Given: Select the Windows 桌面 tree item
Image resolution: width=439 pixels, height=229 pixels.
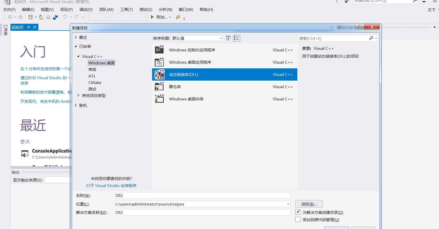Looking at the screenshot, I should 101,63.
